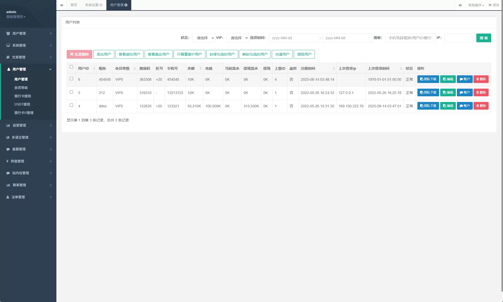Click 编辑 button for user ddss
Viewport: 503px width, 302px height.
coord(448,106)
